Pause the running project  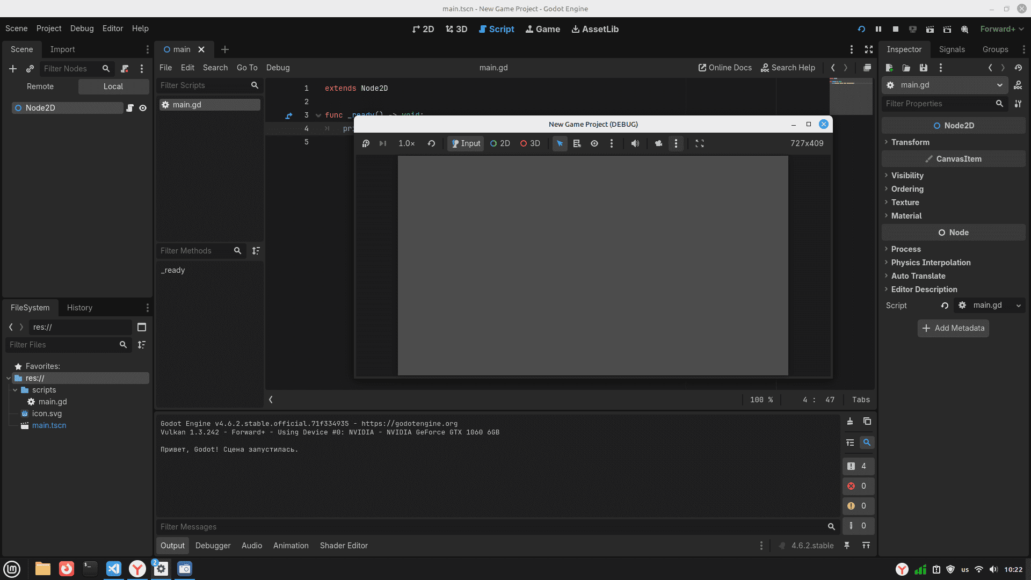(x=878, y=29)
